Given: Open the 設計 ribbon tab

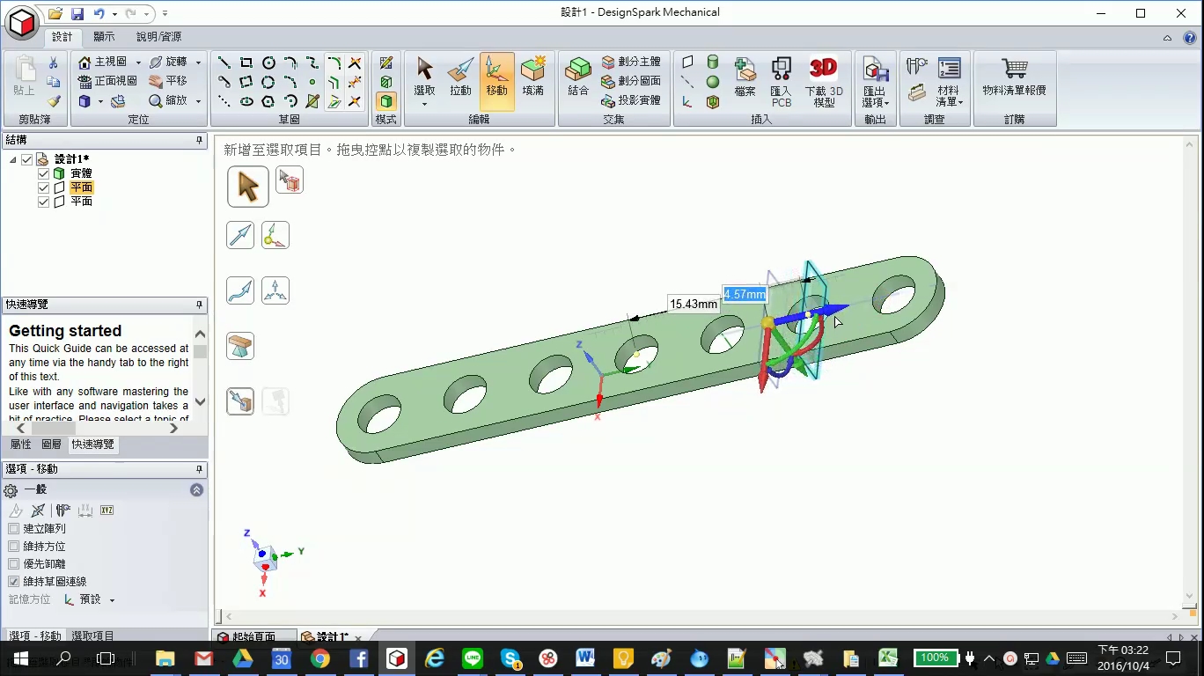Looking at the screenshot, I should (x=62, y=37).
